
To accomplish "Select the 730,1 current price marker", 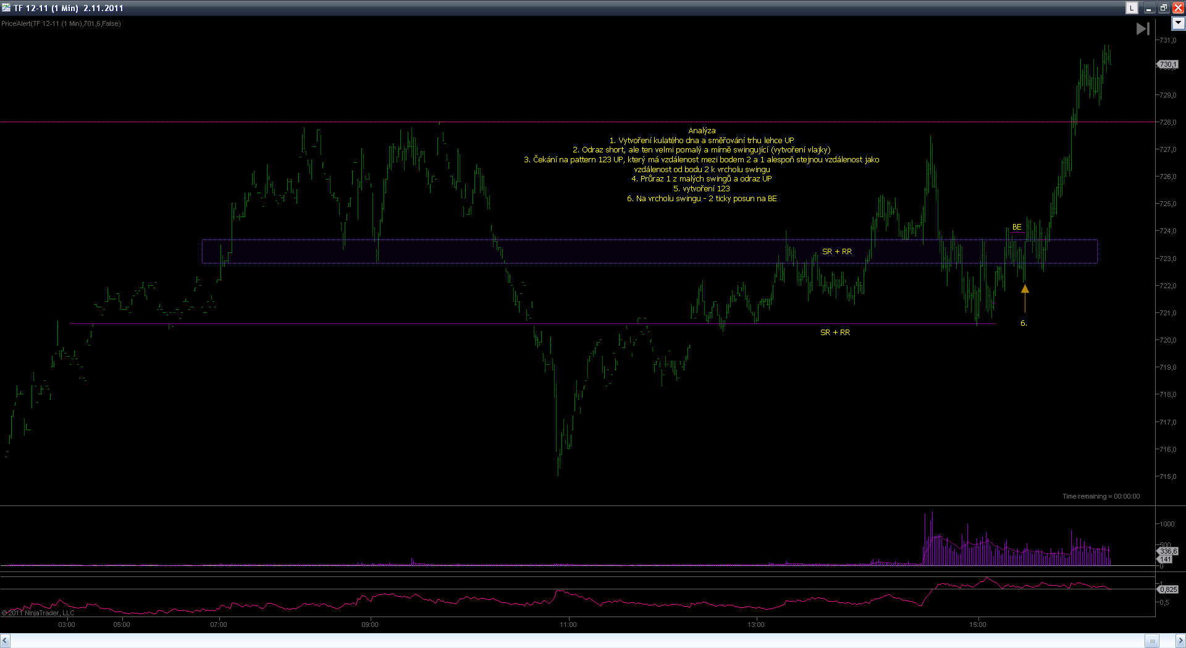I will 1167,64.
